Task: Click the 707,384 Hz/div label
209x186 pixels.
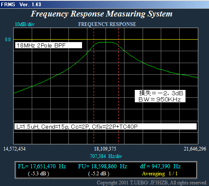Action: tap(106, 156)
